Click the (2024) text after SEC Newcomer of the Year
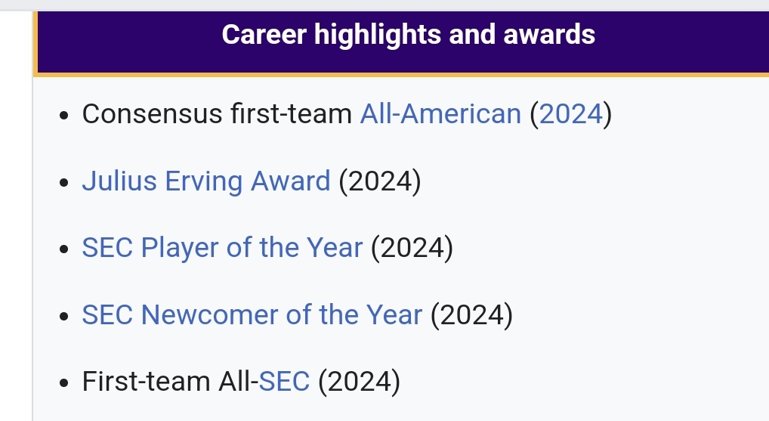This screenshot has height=421, width=769. coord(472,314)
